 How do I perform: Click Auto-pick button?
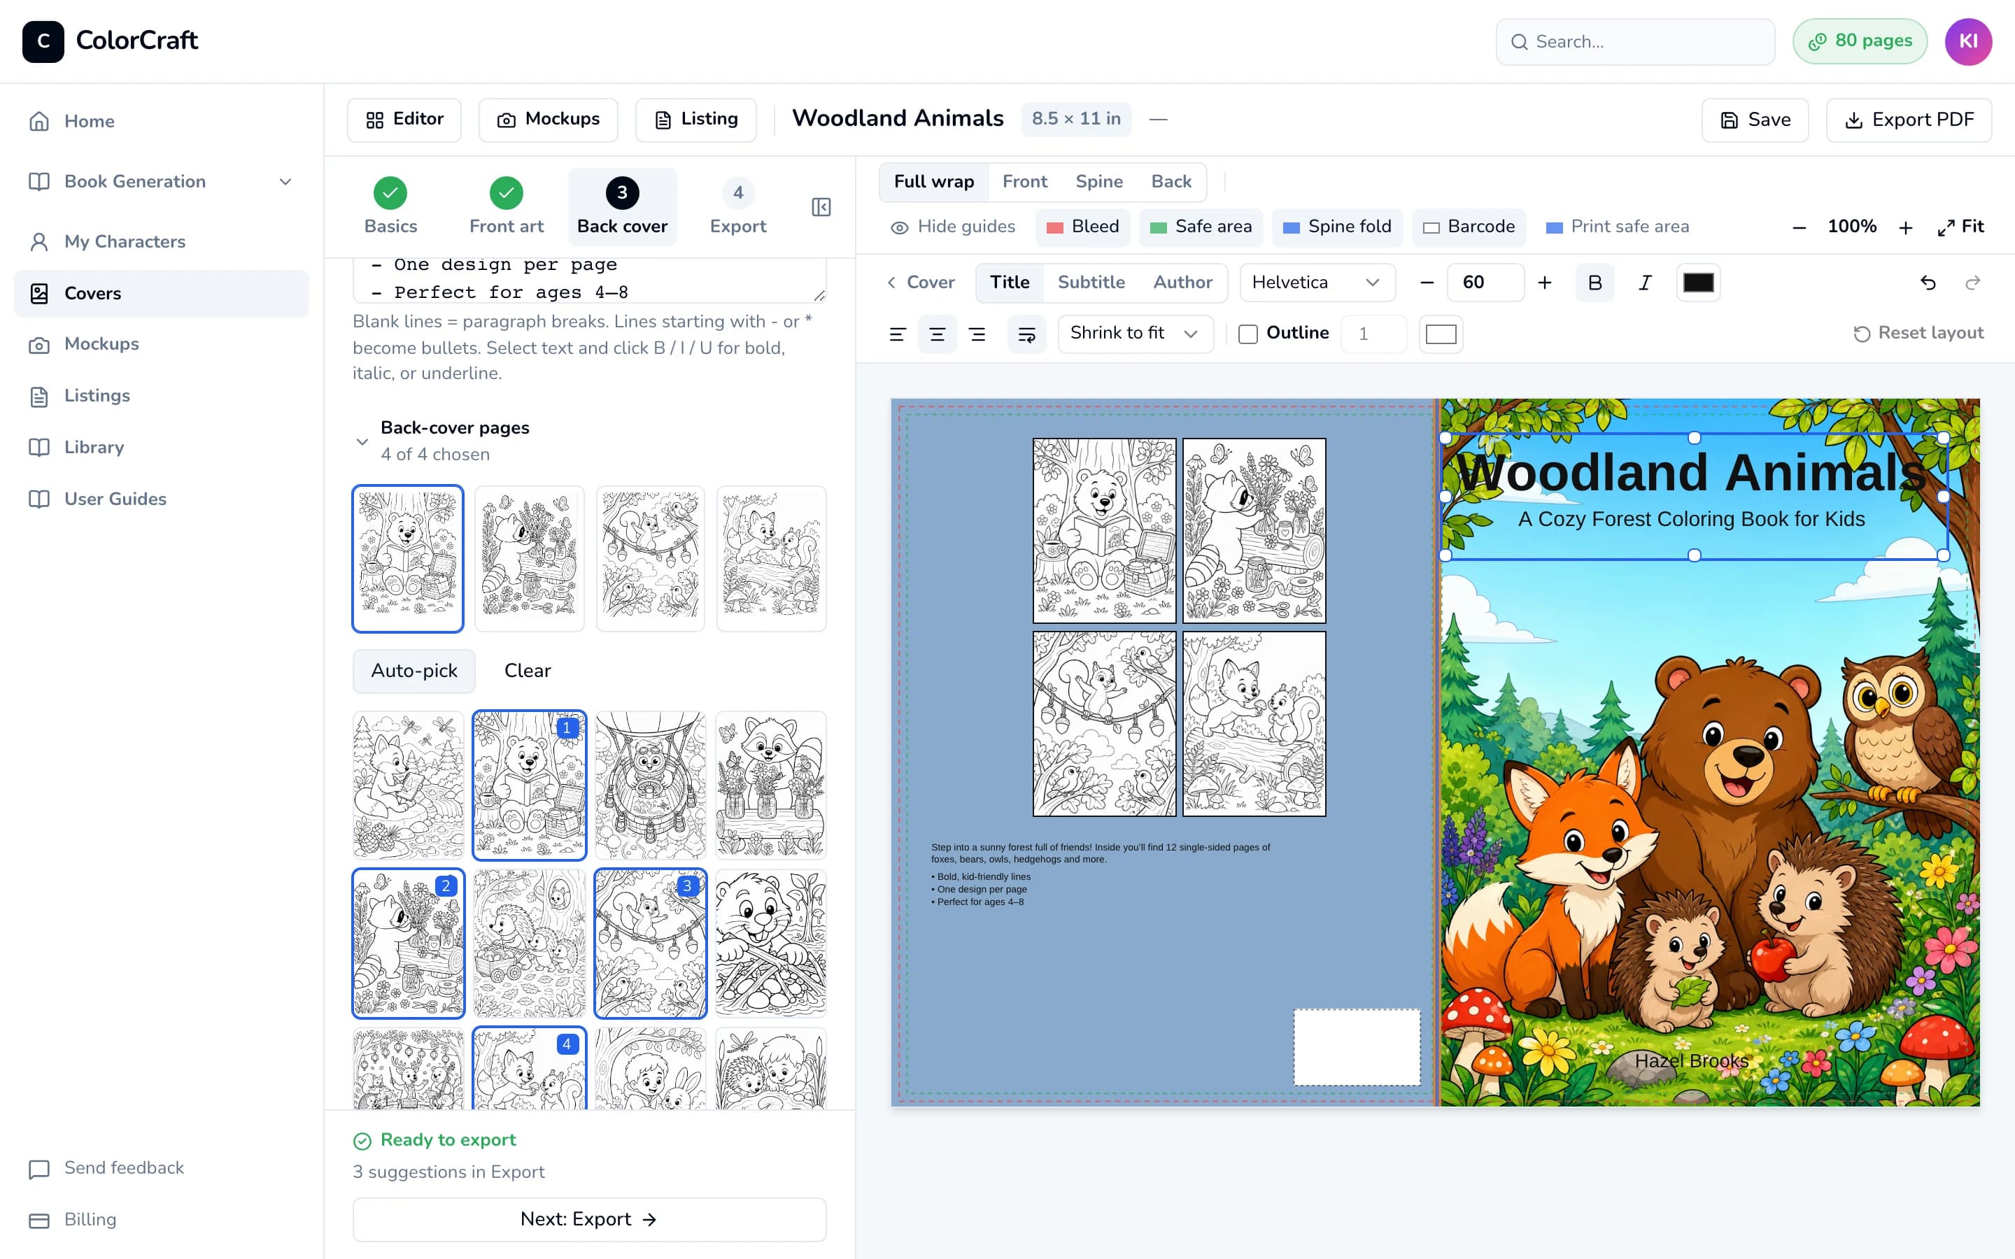[x=413, y=671]
